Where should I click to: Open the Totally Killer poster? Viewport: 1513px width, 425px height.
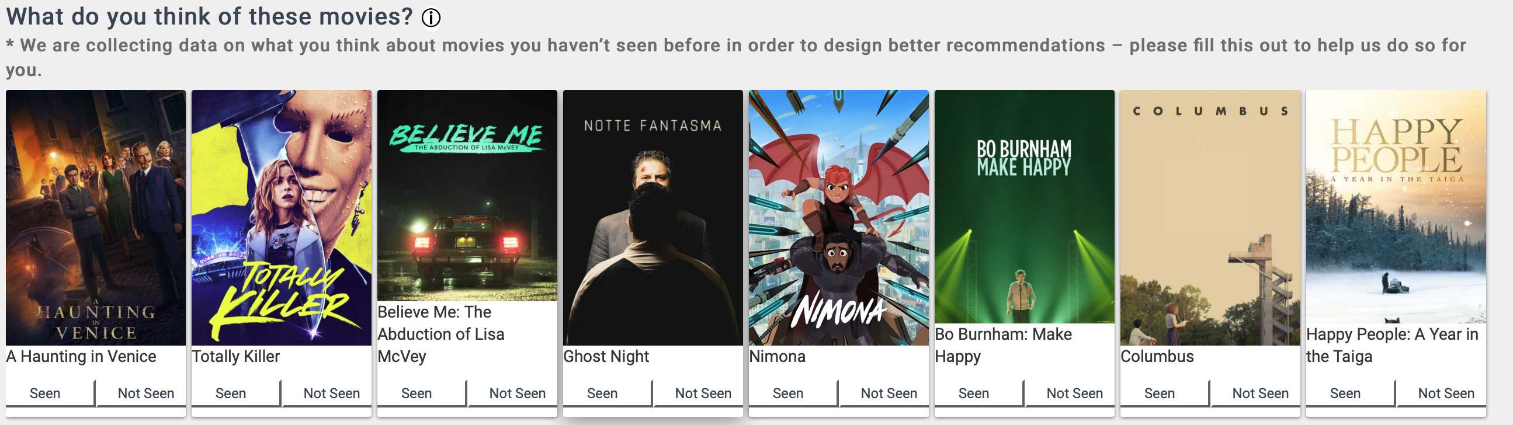tap(282, 218)
